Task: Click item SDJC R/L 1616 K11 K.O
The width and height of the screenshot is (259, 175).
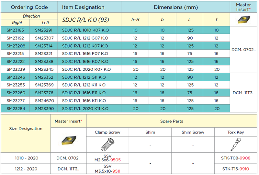Action: 84,100
